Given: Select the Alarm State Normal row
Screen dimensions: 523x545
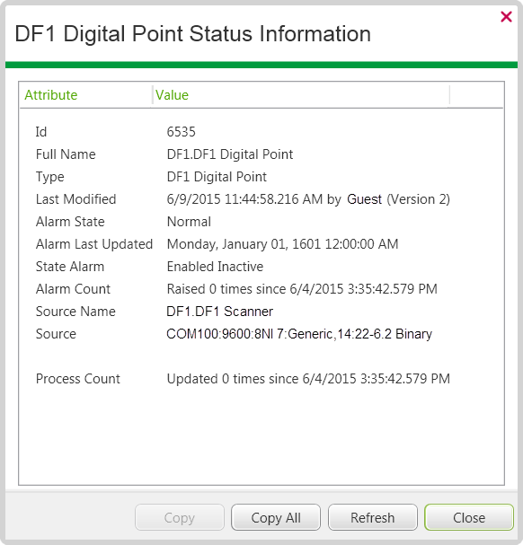Looking at the screenshot, I should click(x=261, y=222).
